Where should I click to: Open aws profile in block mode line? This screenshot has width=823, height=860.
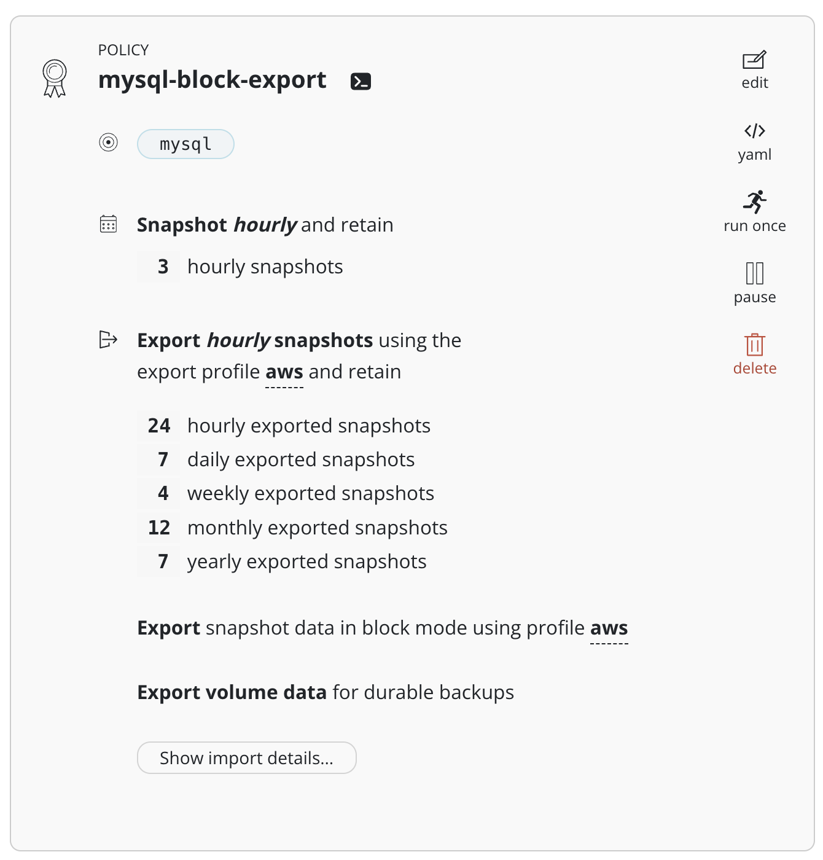pos(609,628)
